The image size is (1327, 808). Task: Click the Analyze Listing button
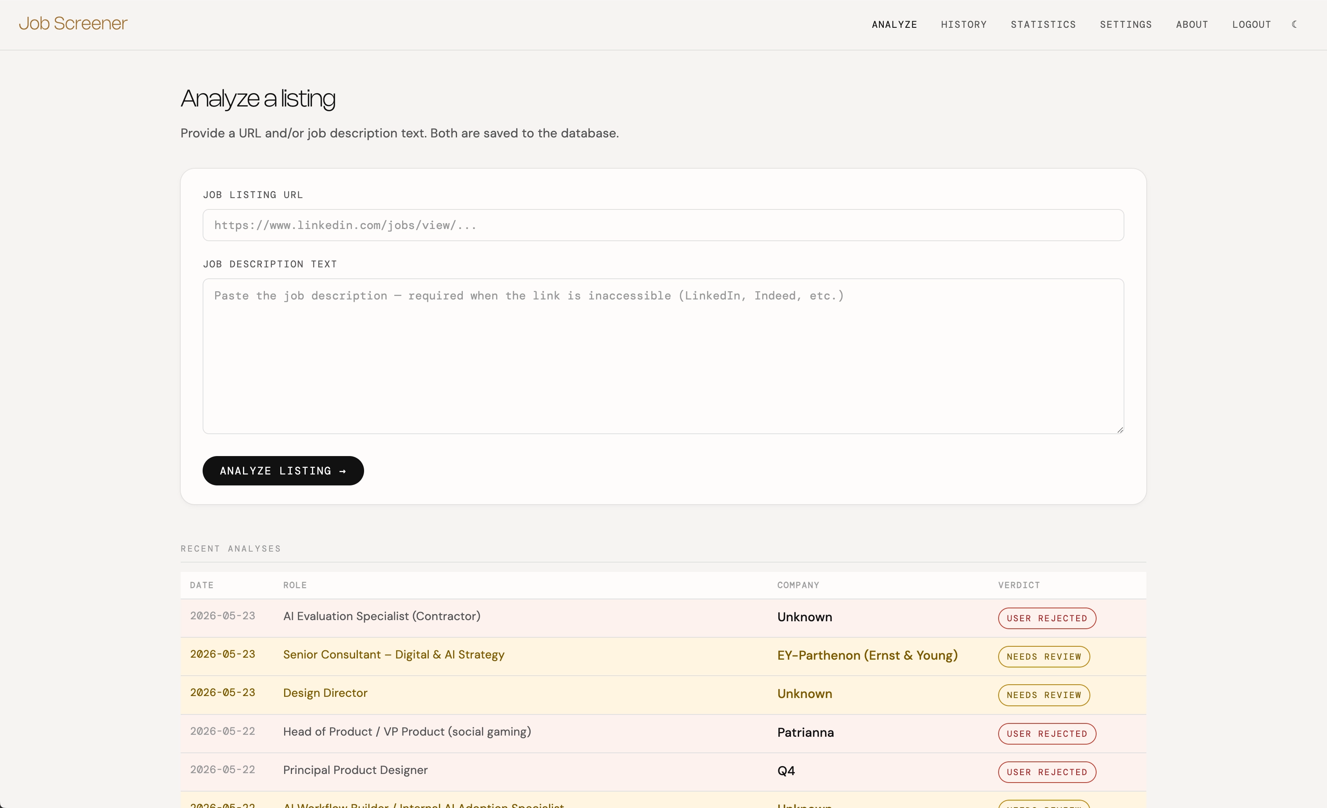(x=283, y=471)
